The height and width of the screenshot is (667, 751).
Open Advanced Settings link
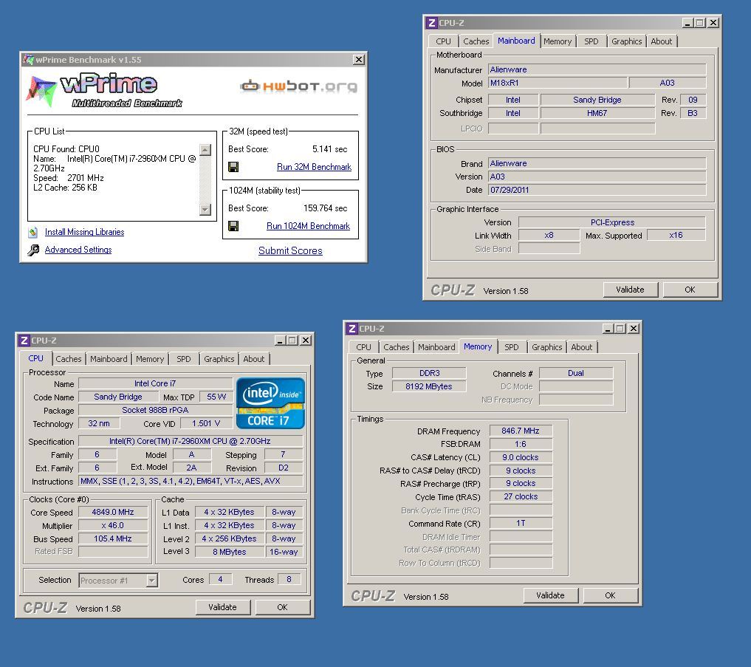tap(78, 250)
